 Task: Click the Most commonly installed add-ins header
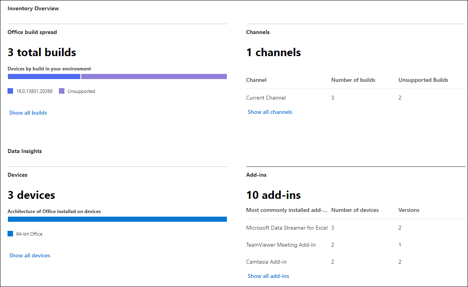287,210
